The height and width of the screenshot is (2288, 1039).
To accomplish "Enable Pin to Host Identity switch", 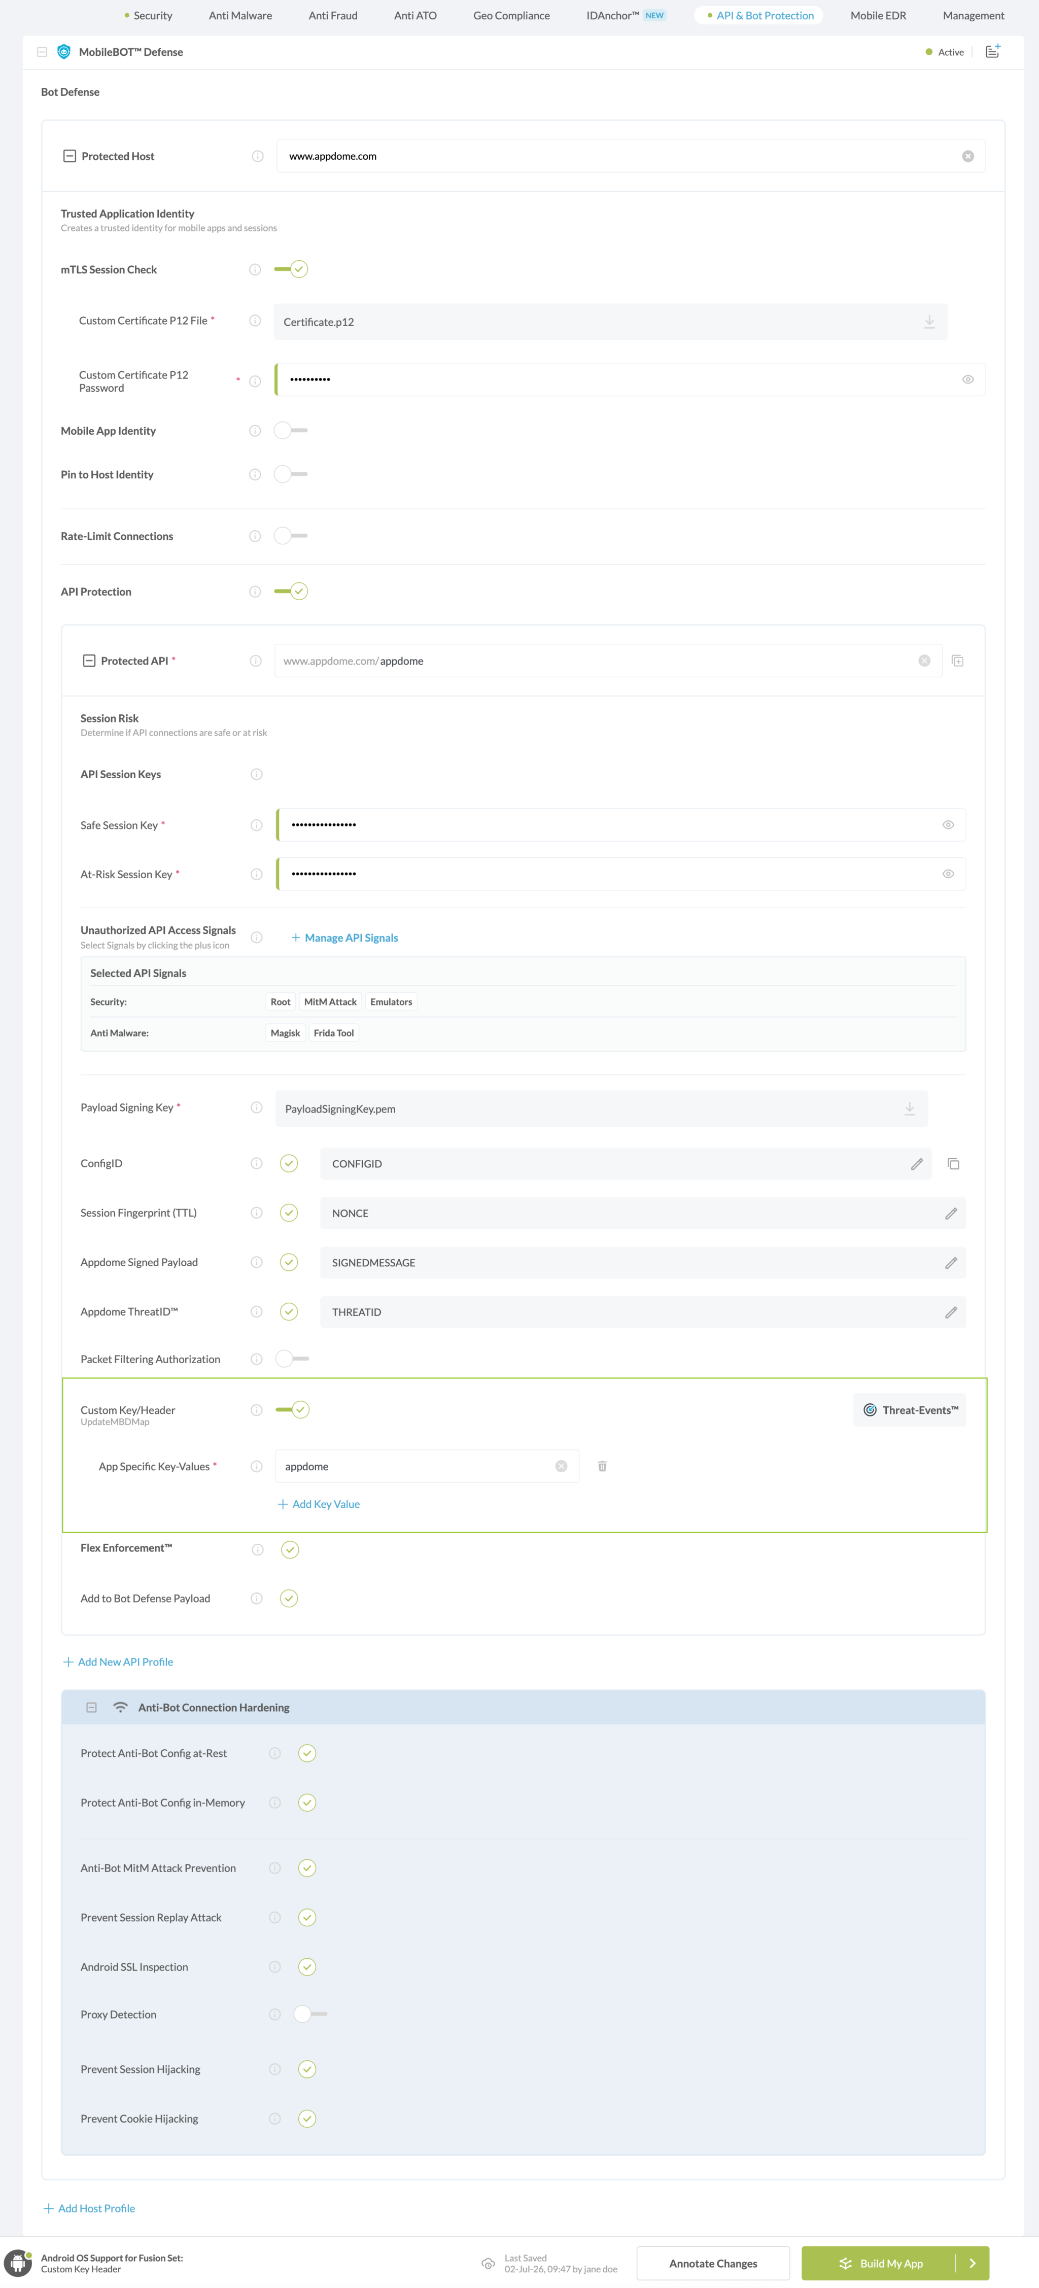I will [291, 474].
